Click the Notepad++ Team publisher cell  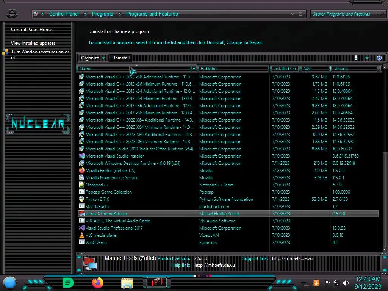point(216,185)
